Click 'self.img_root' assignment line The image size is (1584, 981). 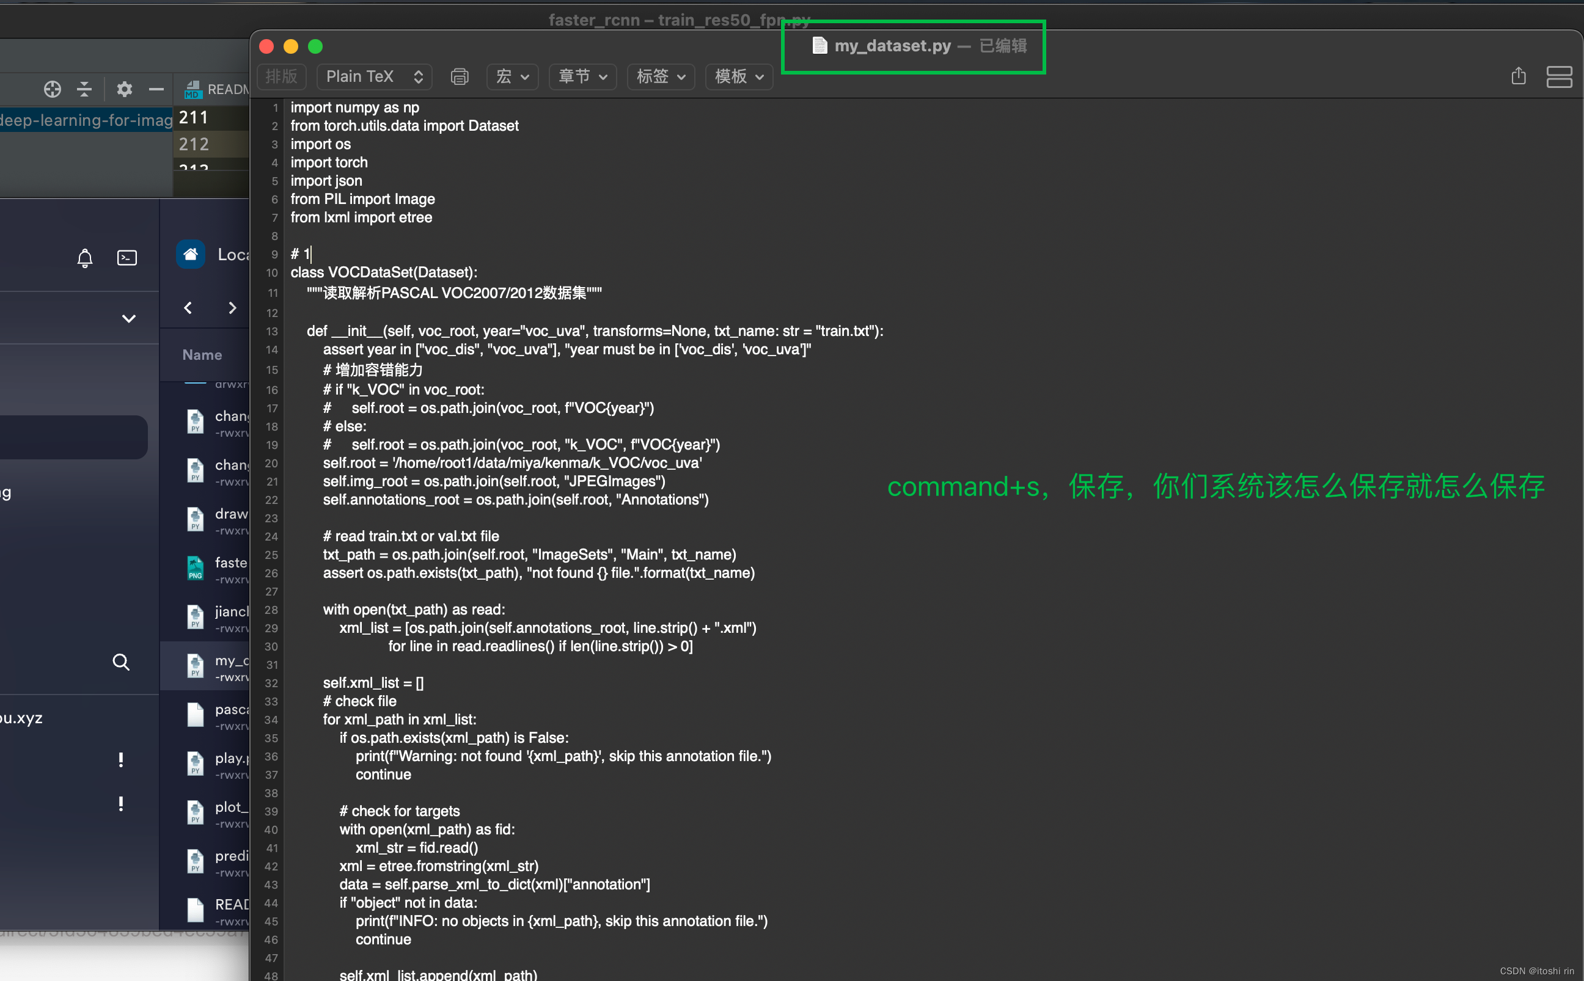point(494,481)
